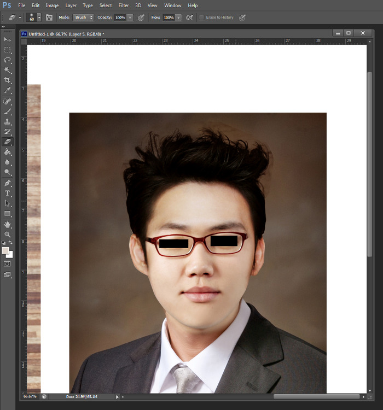Select the Move tool
383x410 pixels.
(7, 39)
